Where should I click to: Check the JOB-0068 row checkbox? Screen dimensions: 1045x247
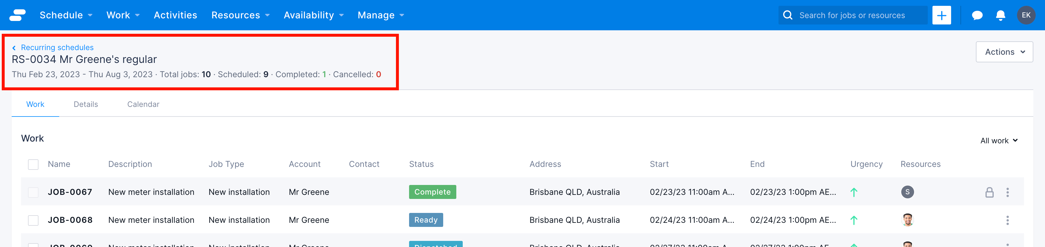(33, 220)
